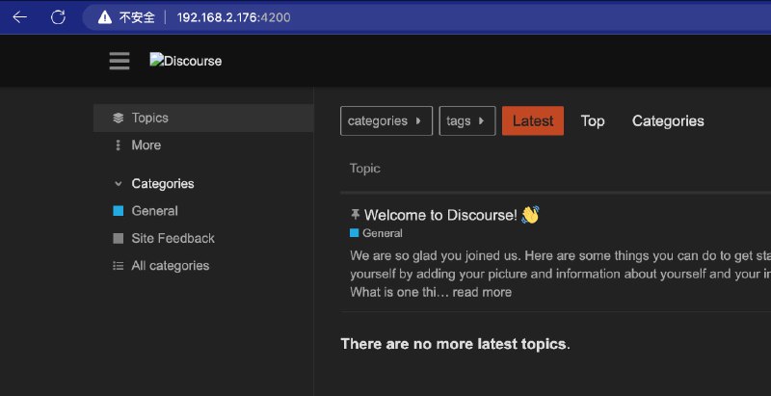Select the Latest tab

coord(532,121)
